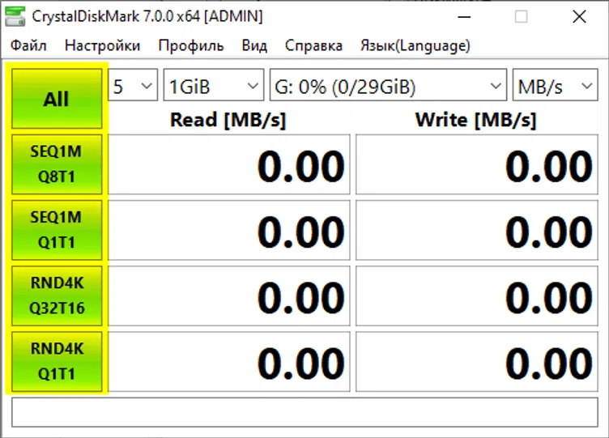Select RND4K Q32T16 read result 0.00
This screenshot has width=609, height=438.
(x=229, y=296)
